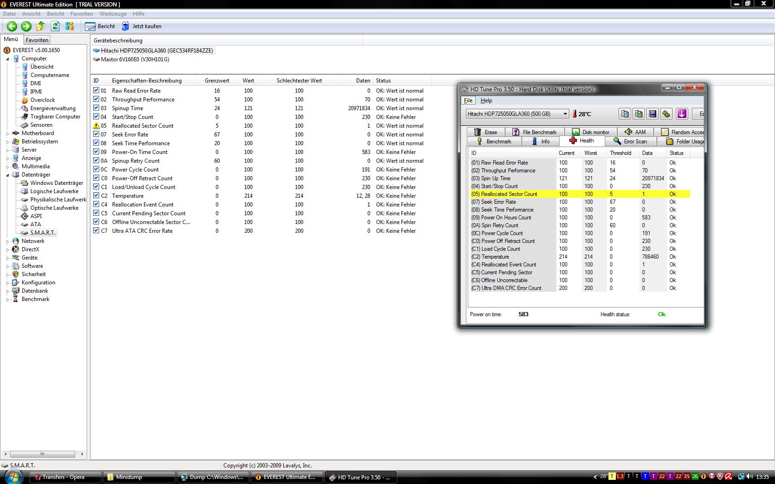This screenshot has width=775, height=484.
Task: Toggle the Raw Read Error Rate checkbox
Action: click(96, 90)
